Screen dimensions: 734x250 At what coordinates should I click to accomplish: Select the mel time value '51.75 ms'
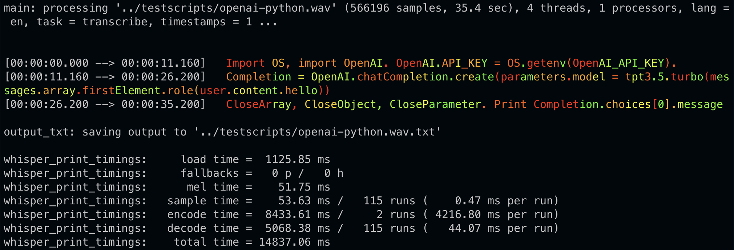305,187
